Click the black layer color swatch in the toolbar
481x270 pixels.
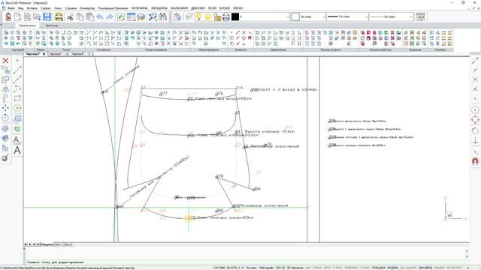click(x=235, y=16)
